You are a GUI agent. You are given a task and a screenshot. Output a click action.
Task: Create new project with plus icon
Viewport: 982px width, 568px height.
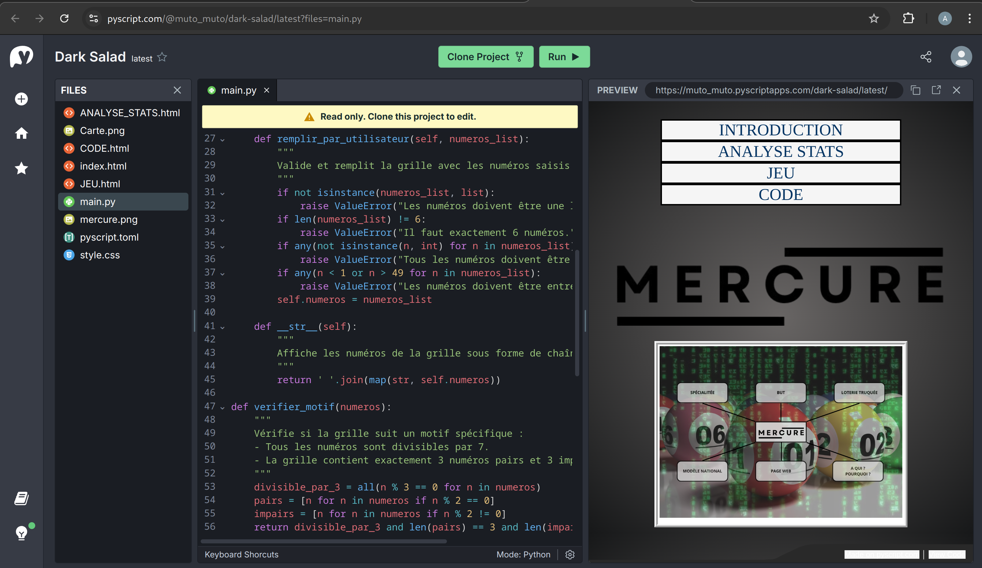[x=22, y=99]
